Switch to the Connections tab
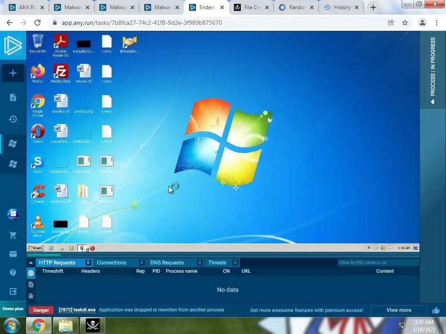This screenshot has width=446, height=334. click(120, 263)
